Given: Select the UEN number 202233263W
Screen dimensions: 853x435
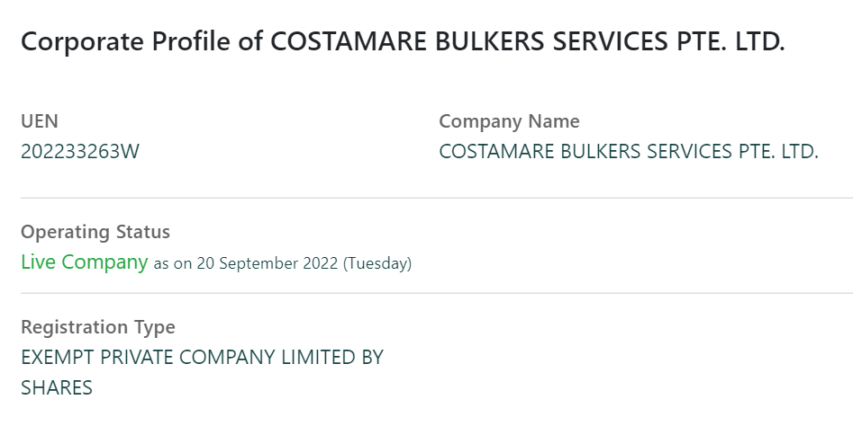Looking at the screenshot, I should point(80,152).
